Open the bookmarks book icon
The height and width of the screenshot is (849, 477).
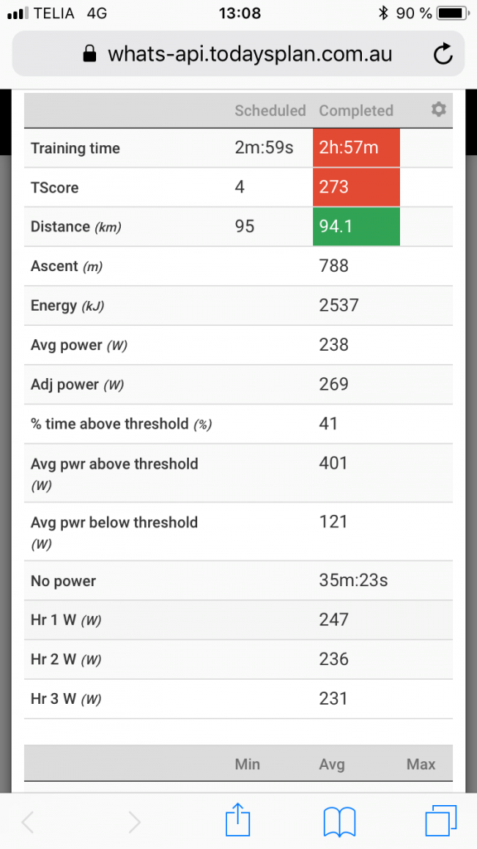[x=339, y=822]
